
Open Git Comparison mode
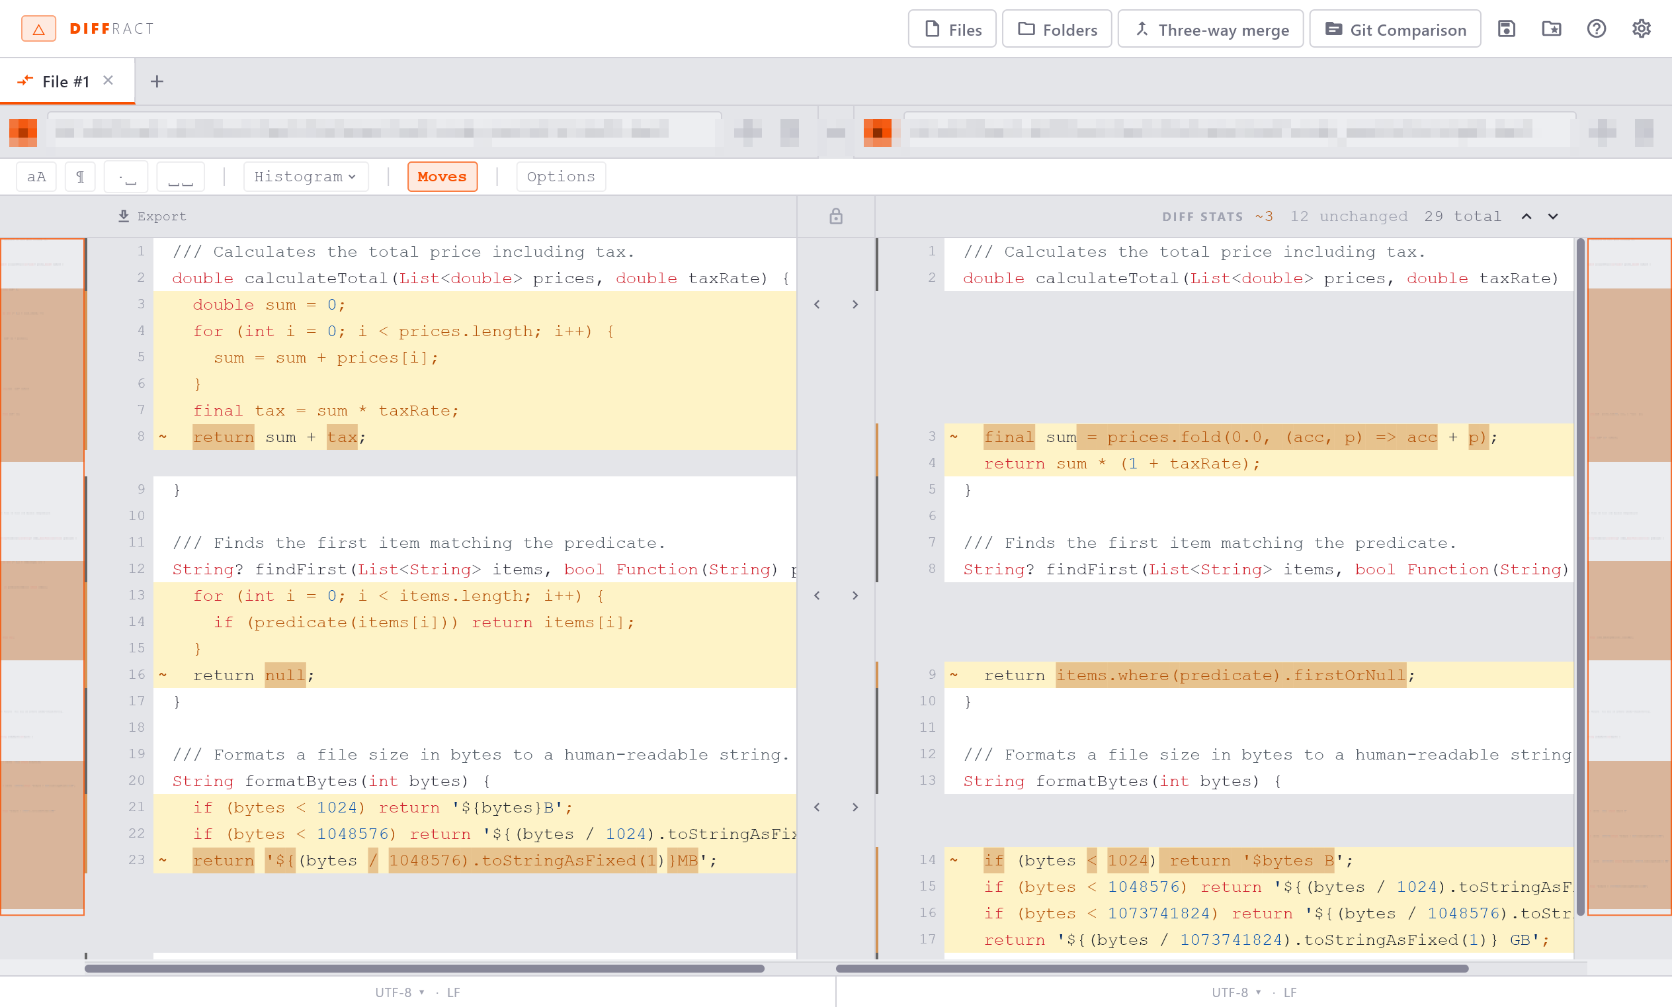point(1395,29)
